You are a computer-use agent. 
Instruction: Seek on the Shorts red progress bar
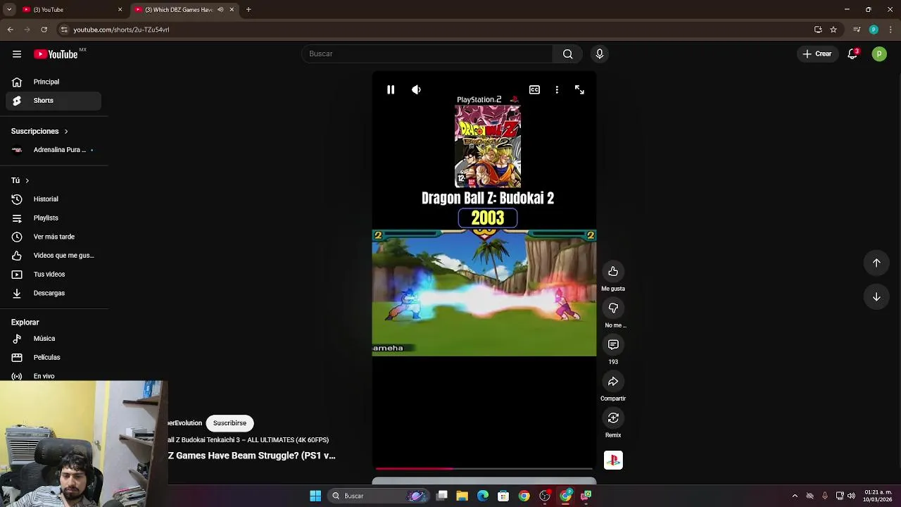(x=484, y=468)
